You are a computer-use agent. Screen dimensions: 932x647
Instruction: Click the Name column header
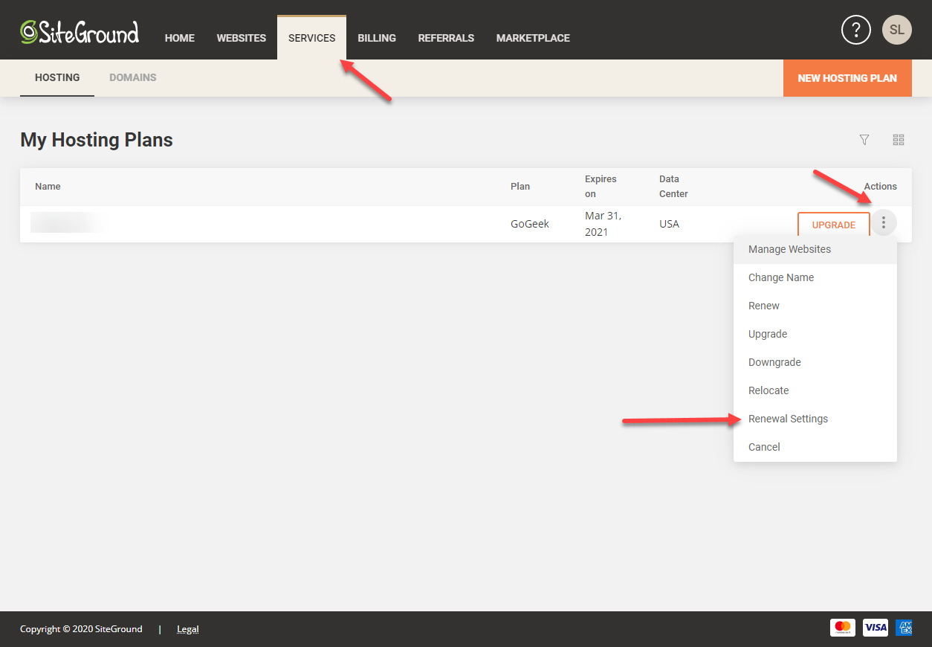click(48, 187)
